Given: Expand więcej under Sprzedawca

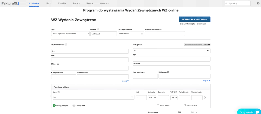Looking at the screenshot, I should [125, 81].
